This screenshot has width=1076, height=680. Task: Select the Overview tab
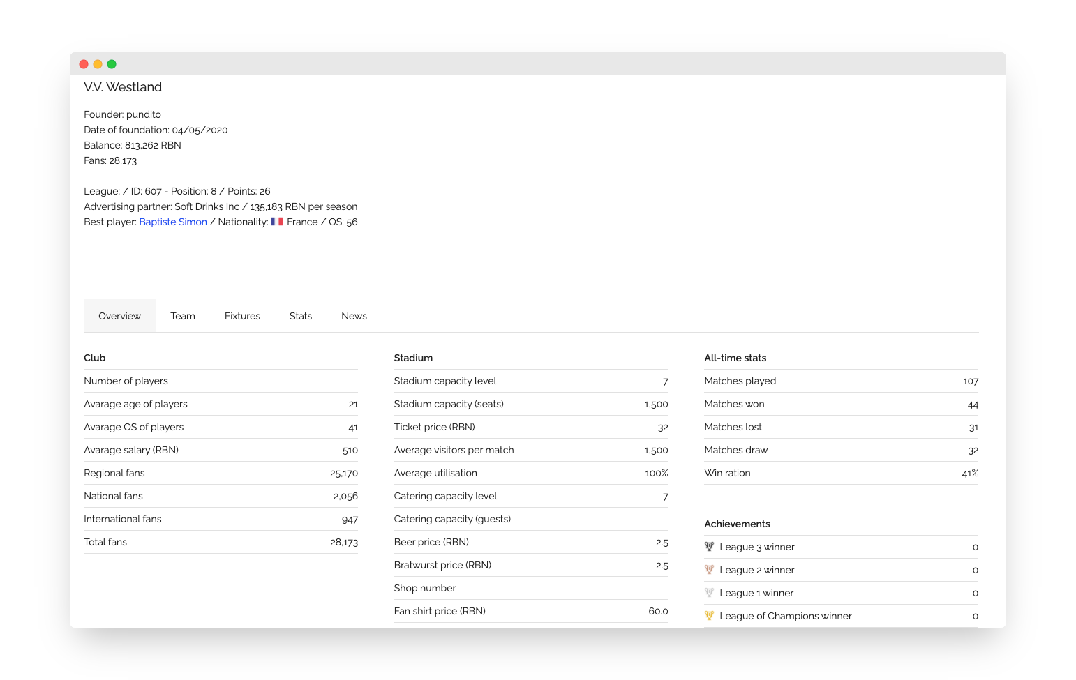tap(119, 316)
